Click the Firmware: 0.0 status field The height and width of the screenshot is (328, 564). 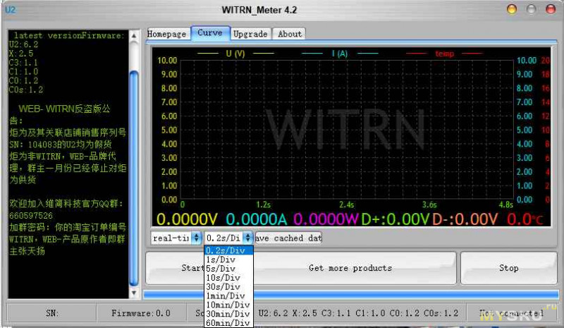[x=140, y=313]
